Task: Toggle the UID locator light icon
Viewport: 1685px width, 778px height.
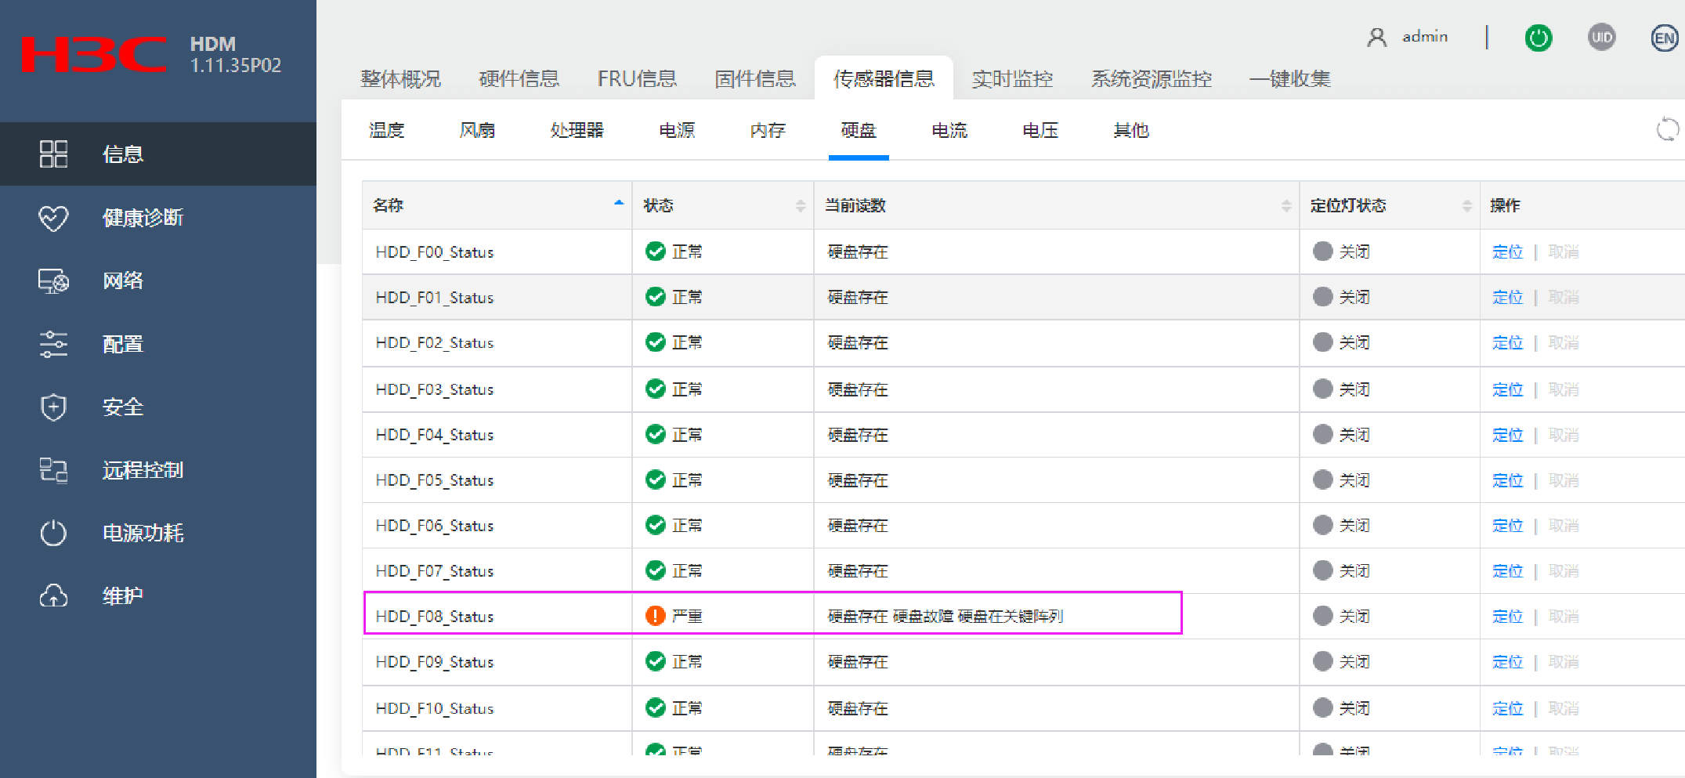Action: pos(1601,38)
